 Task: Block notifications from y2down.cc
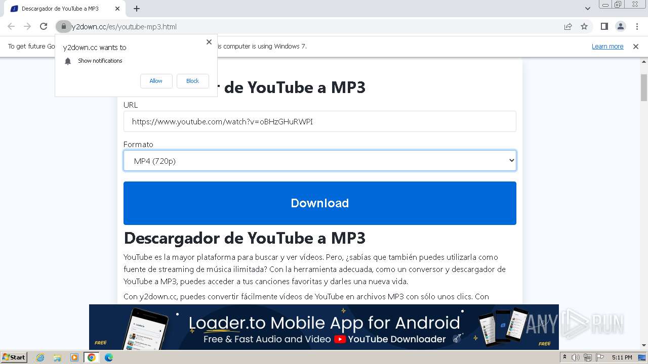click(x=192, y=81)
